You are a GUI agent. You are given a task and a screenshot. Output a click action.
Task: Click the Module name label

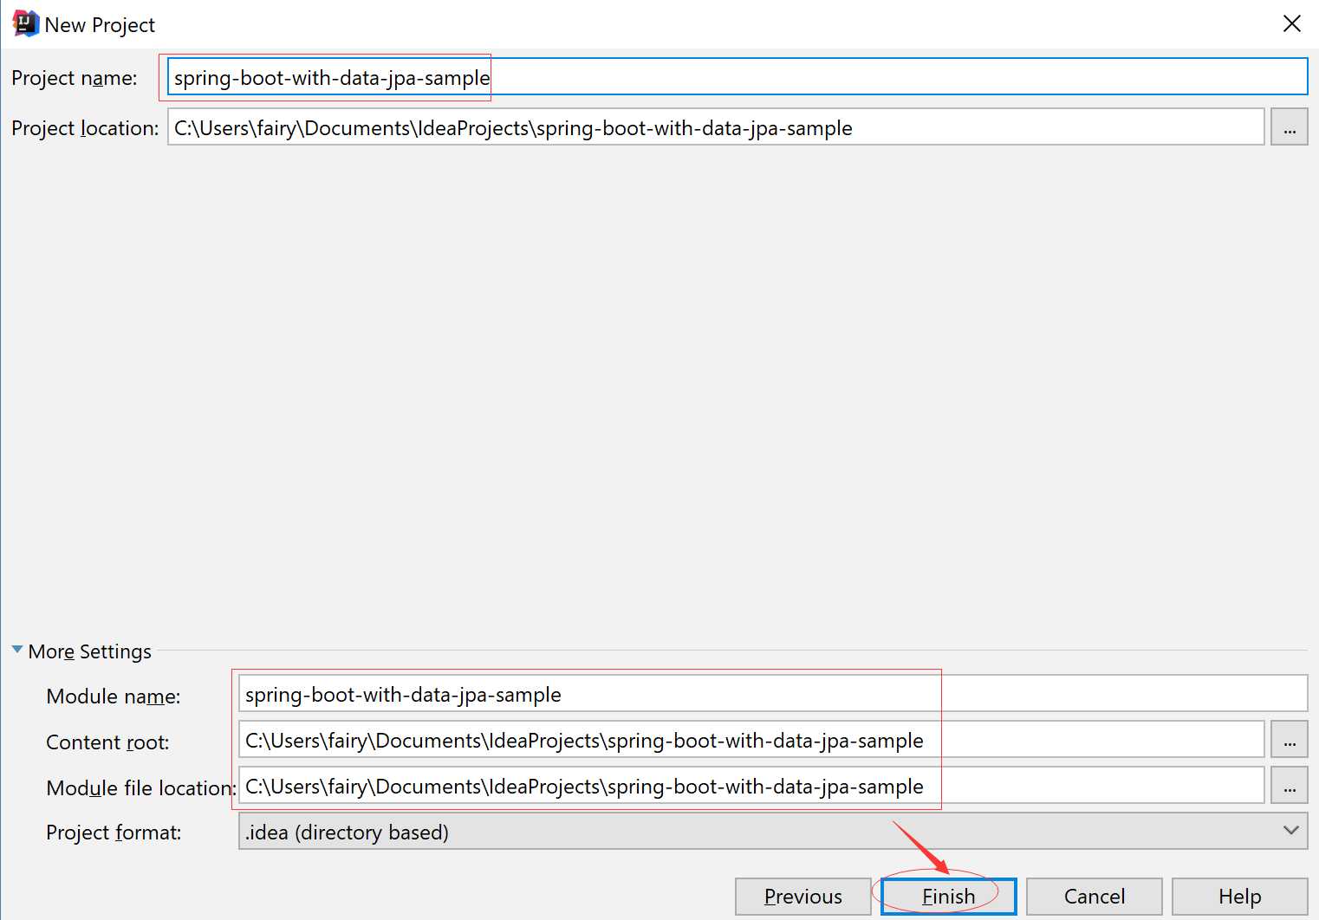click(114, 696)
